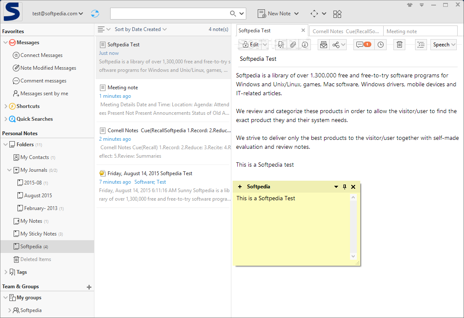
Task: Expand the Shortcuts tree
Action: pos(6,106)
